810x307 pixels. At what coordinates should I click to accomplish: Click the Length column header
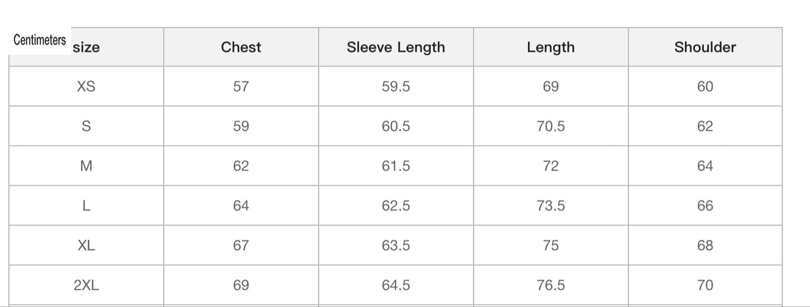click(x=550, y=47)
